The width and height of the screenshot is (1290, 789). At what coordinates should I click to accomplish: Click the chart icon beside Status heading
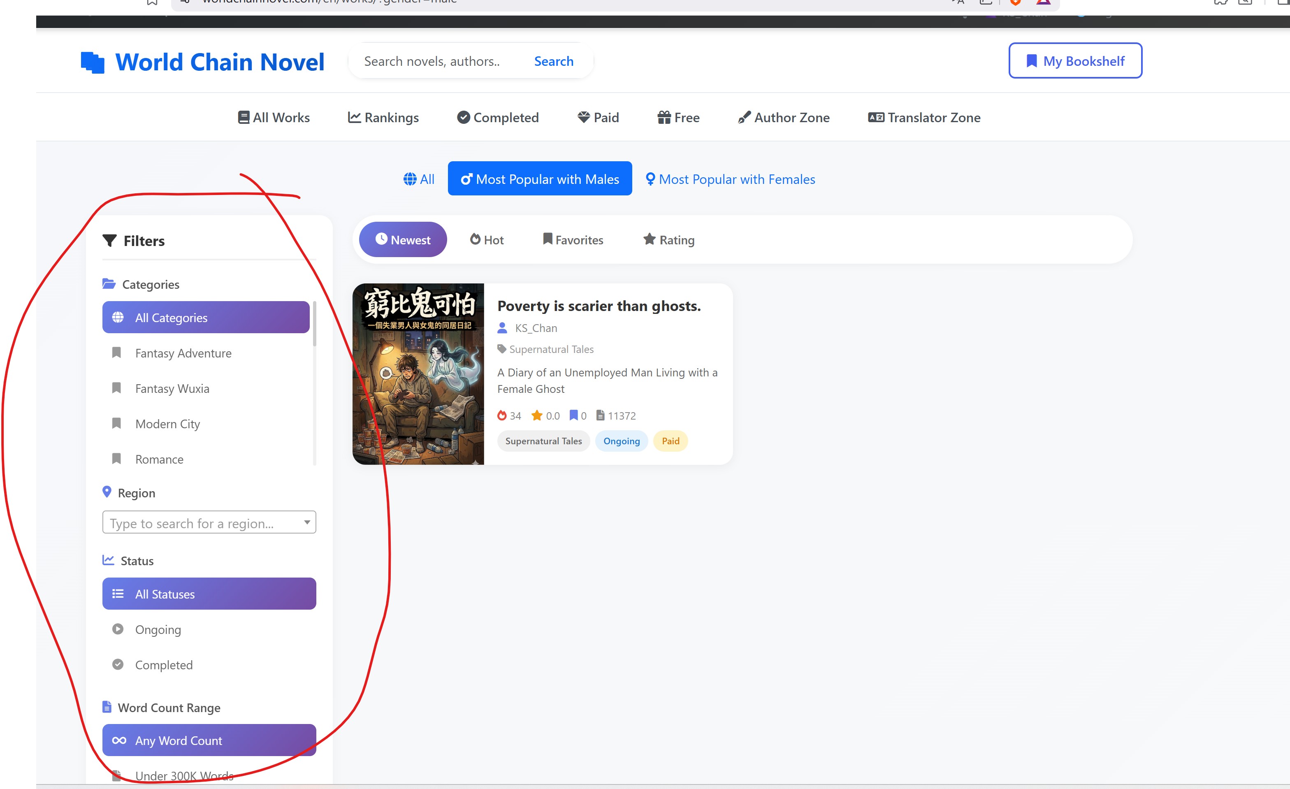(x=108, y=560)
